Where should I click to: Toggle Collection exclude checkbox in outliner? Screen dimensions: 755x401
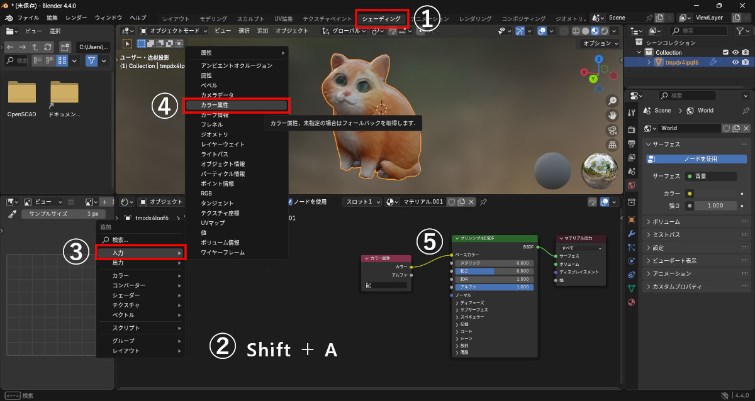click(725, 52)
